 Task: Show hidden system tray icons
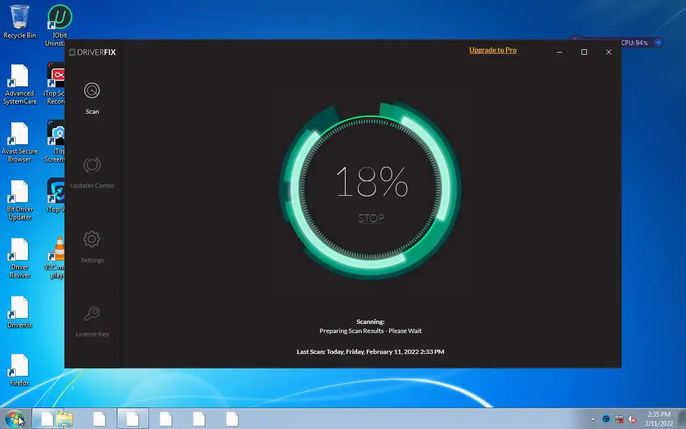[593, 419]
